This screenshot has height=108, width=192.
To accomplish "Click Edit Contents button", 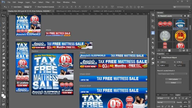I will click(x=173, y=79).
